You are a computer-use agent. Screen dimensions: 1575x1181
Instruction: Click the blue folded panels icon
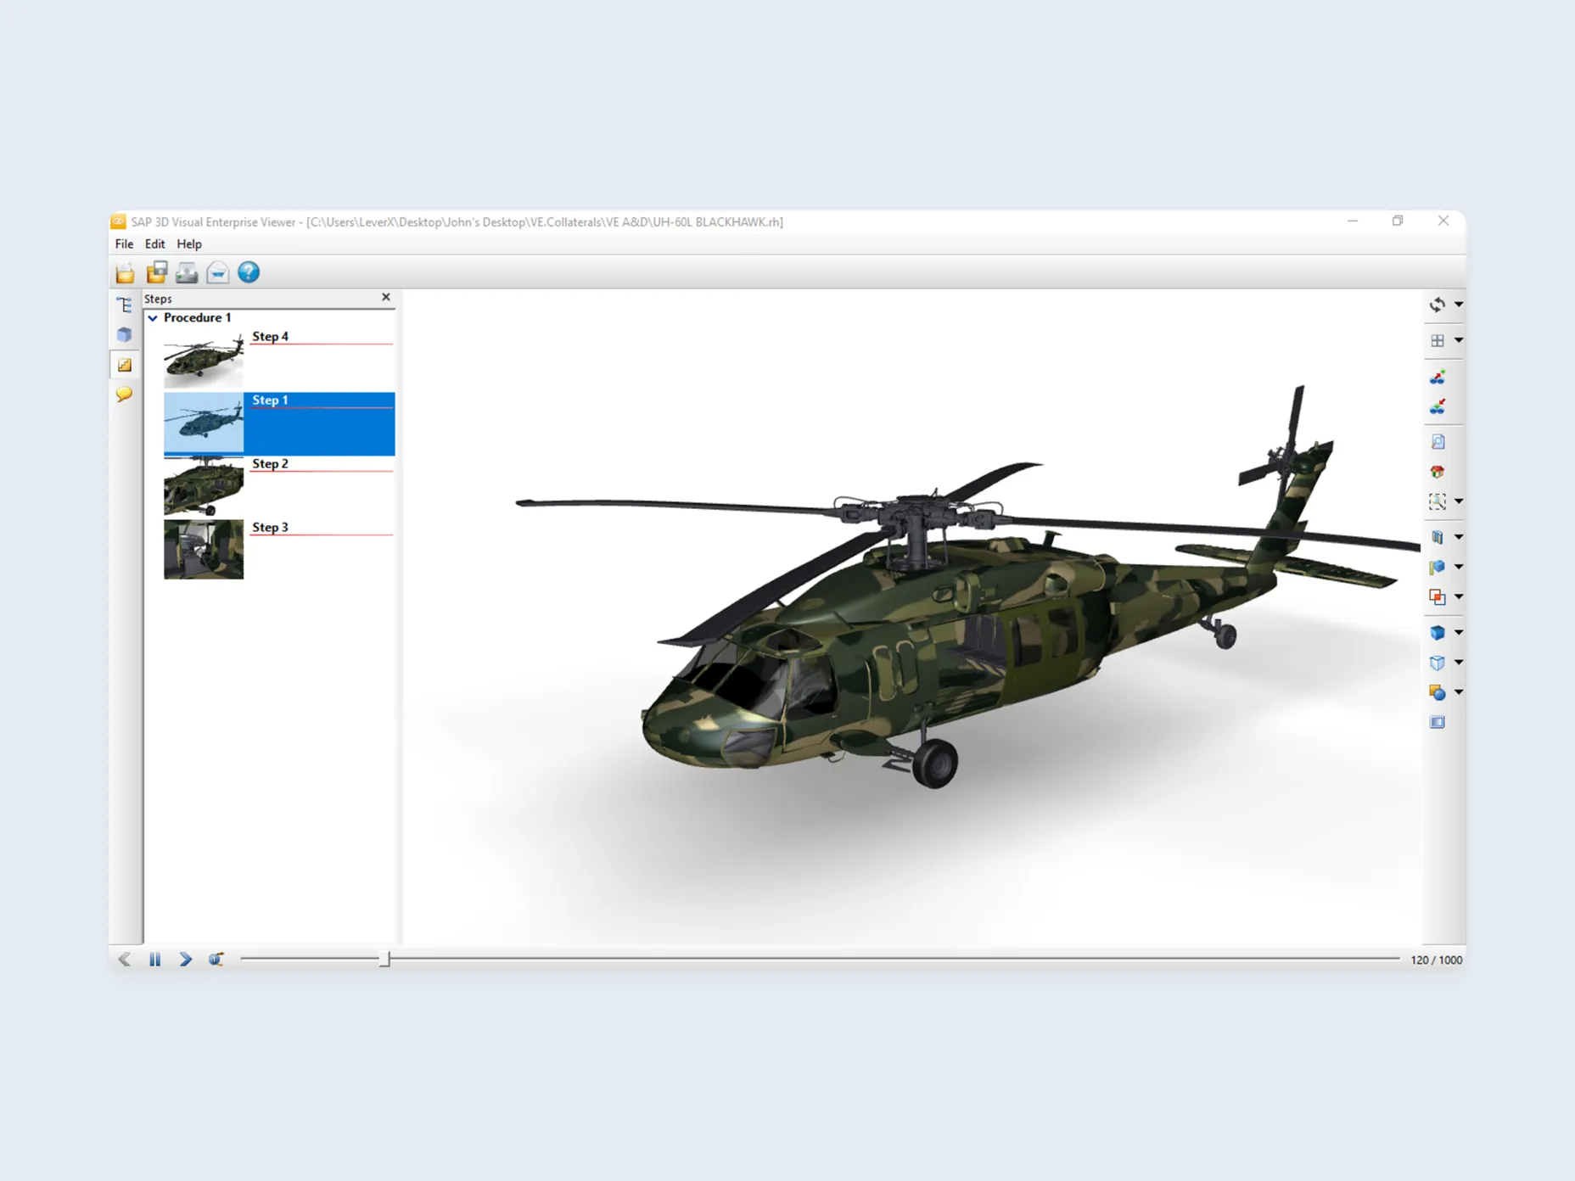click(1438, 537)
